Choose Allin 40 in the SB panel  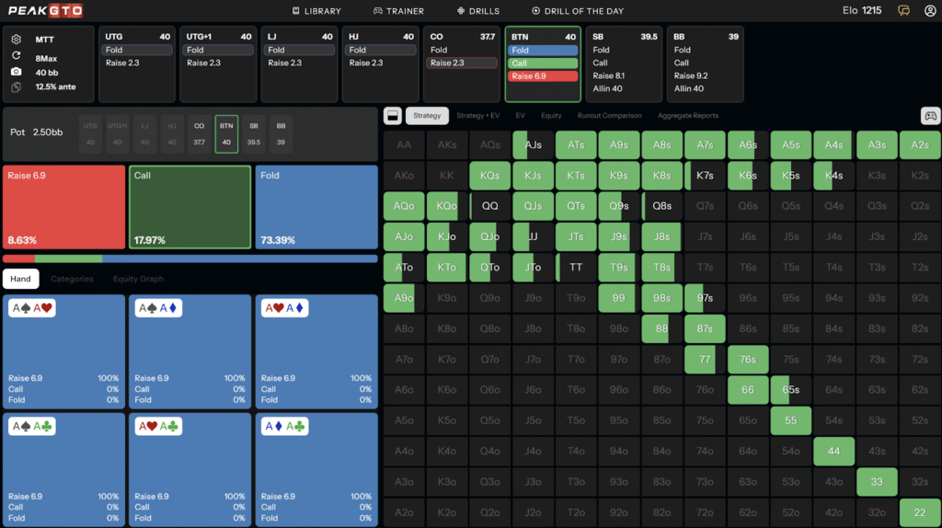tap(606, 89)
